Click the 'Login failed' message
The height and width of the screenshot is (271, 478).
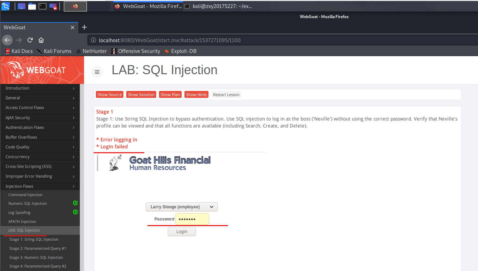112,147
